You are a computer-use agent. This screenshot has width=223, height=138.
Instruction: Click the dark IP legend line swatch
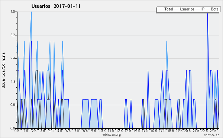click(198, 9)
